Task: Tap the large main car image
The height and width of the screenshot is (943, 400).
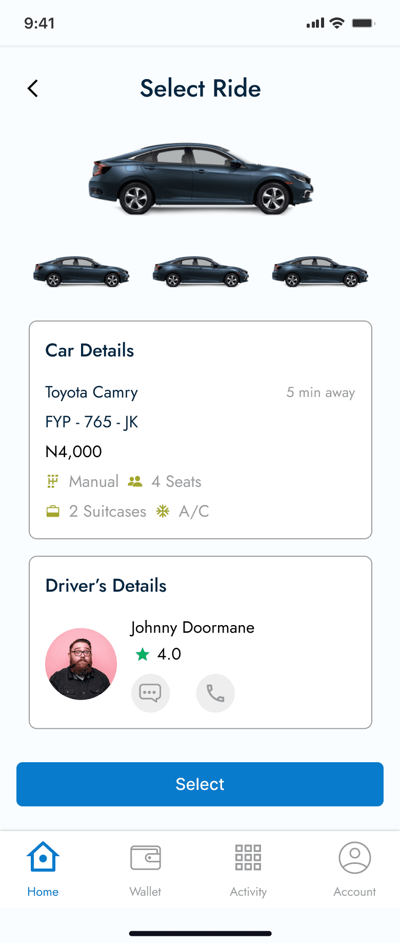Action: click(201, 179)
